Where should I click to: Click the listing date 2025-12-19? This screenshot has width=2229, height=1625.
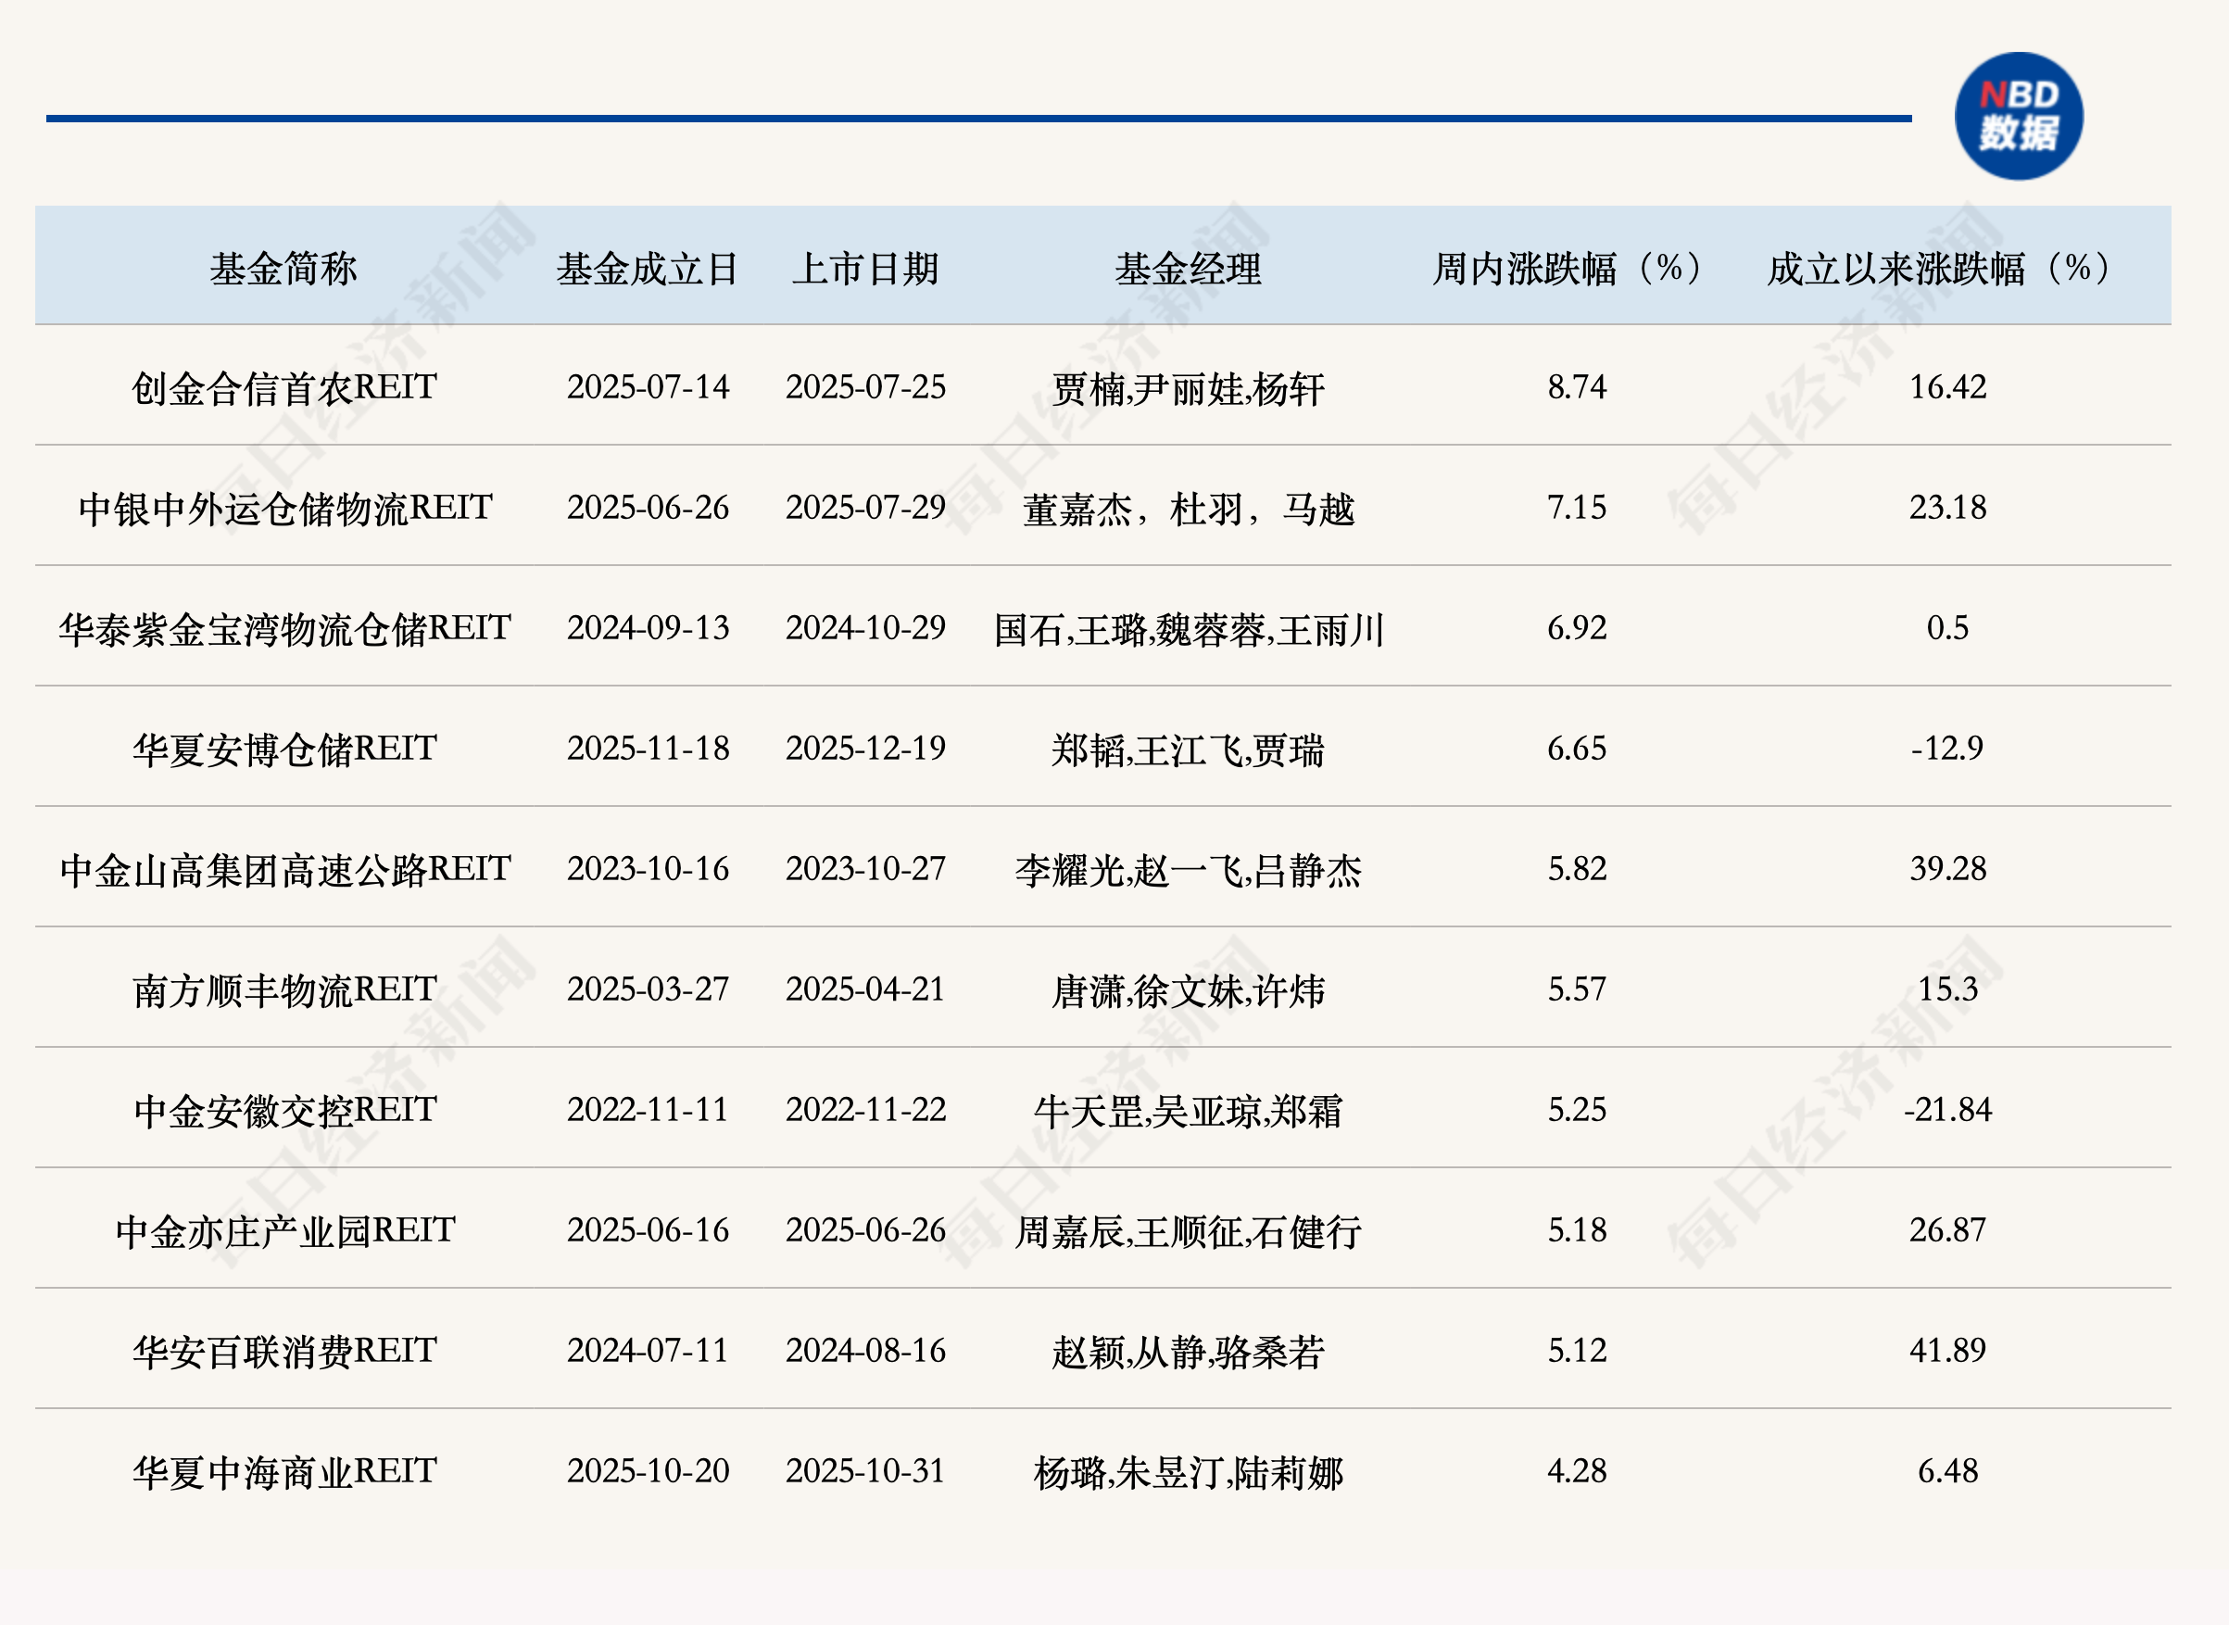tap(865, 749)
